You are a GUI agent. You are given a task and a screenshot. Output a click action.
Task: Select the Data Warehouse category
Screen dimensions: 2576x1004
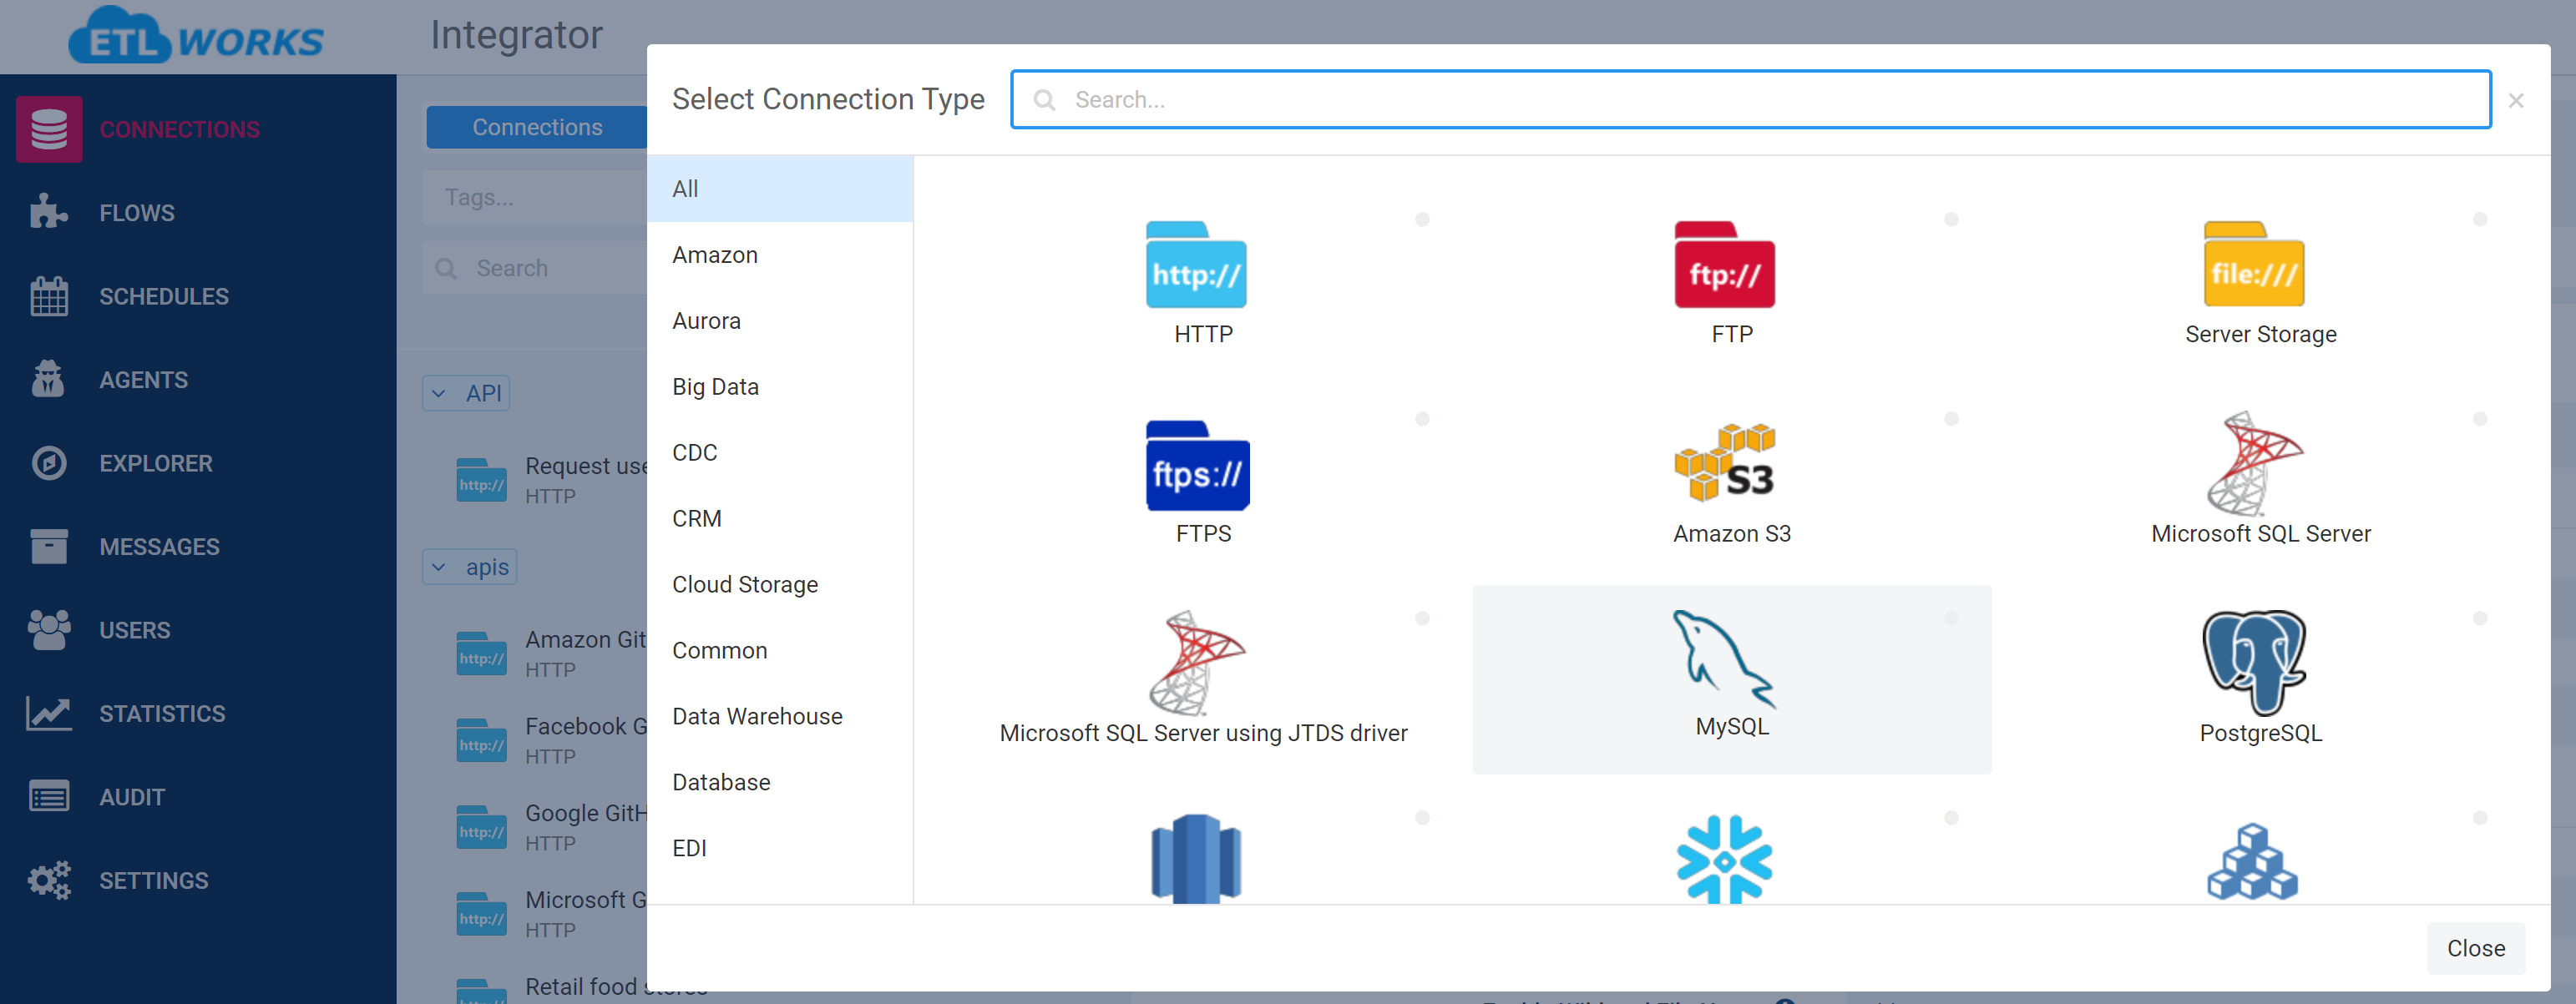pyautogui.click(x=780, y=716)
